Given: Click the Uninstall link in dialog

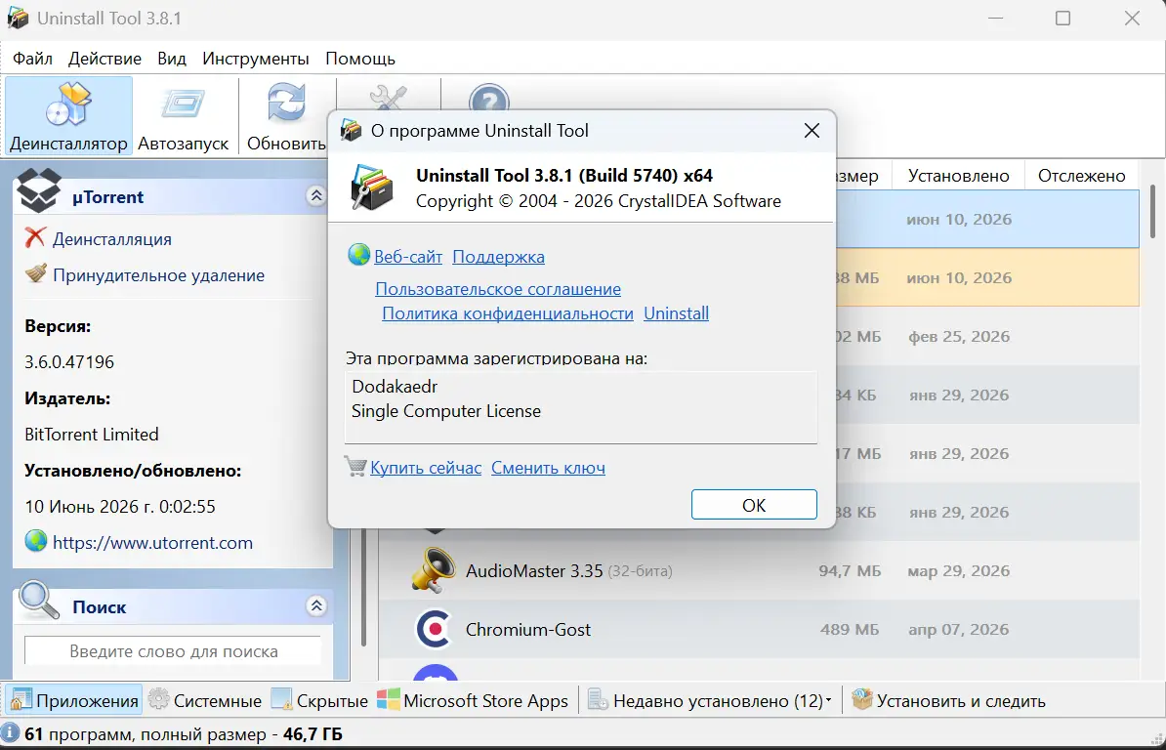Looking at the screenshot, I should tap(676, 313).
